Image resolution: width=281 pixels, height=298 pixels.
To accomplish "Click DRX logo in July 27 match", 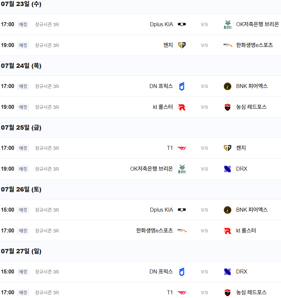I will pos(228,272).
